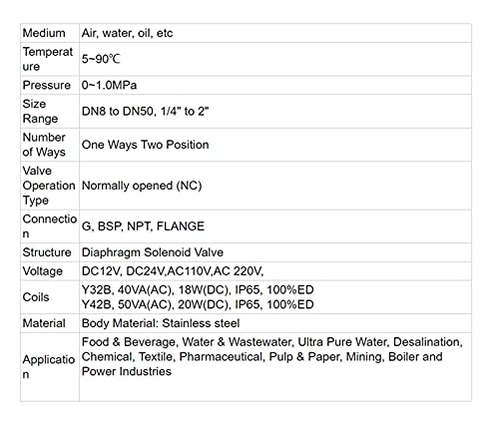
Task: Select the 0~1.0MPa pressure value
Action: (x=109, y=85)
